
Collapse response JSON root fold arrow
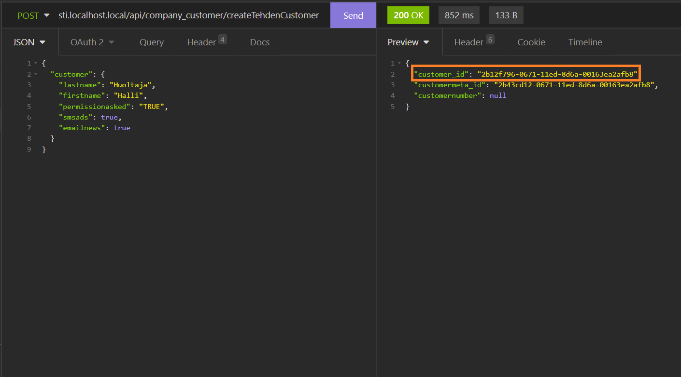click(x=399, y=64)
